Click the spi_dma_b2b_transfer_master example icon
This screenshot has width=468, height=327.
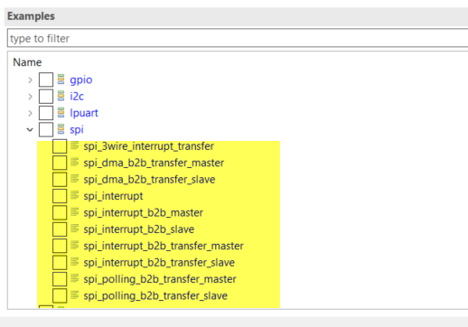[x=75, y=162]
